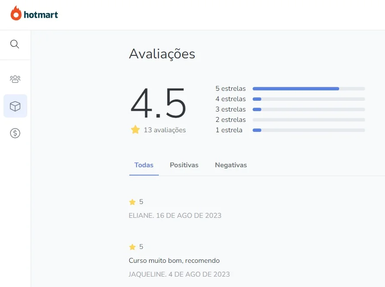The width and height of the screenshot is (385, 287).
Task: Click the star icon on Eliane's review
Action: pyautogui.click(x=132, y=202)
